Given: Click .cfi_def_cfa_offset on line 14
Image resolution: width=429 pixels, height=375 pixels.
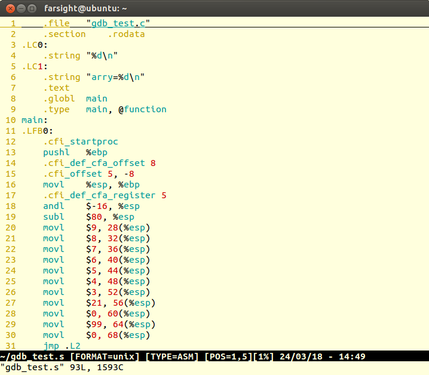Looking at the screenshot, I should point(94,163).
